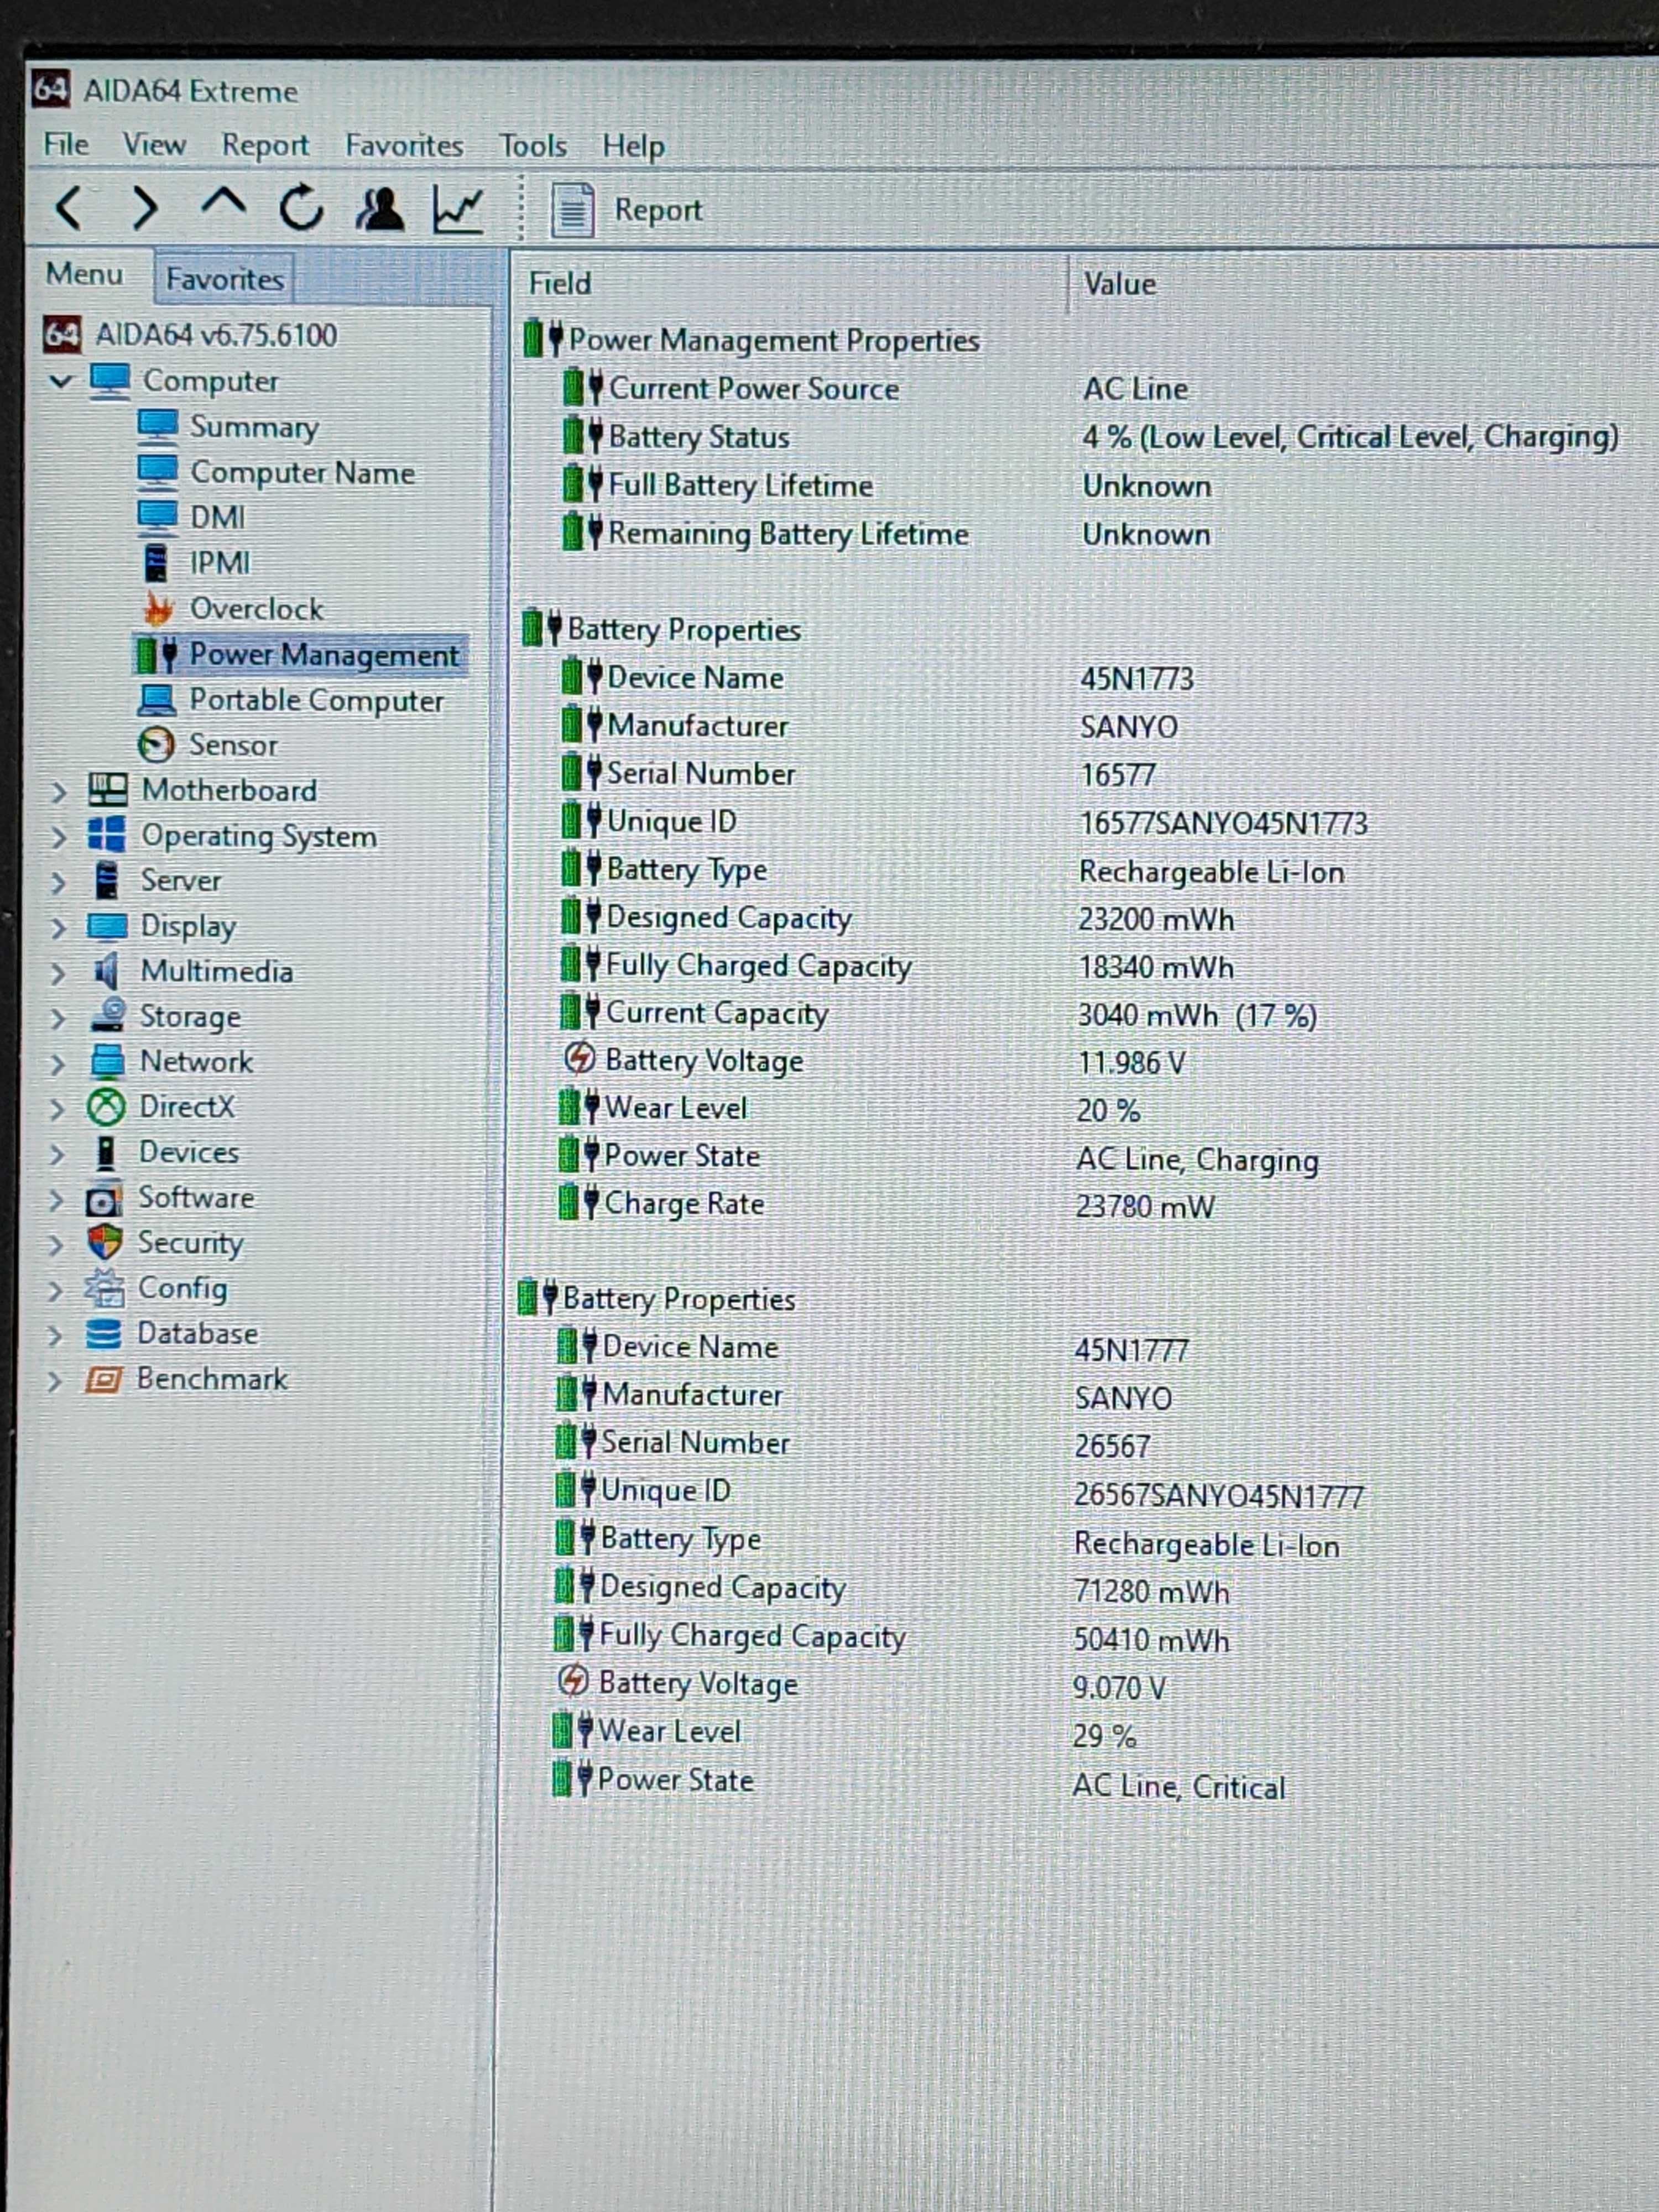This screenshot has height=2212, width=1659.
Task: Go forward with the right arrow button
Action: (x=146, y=210)
